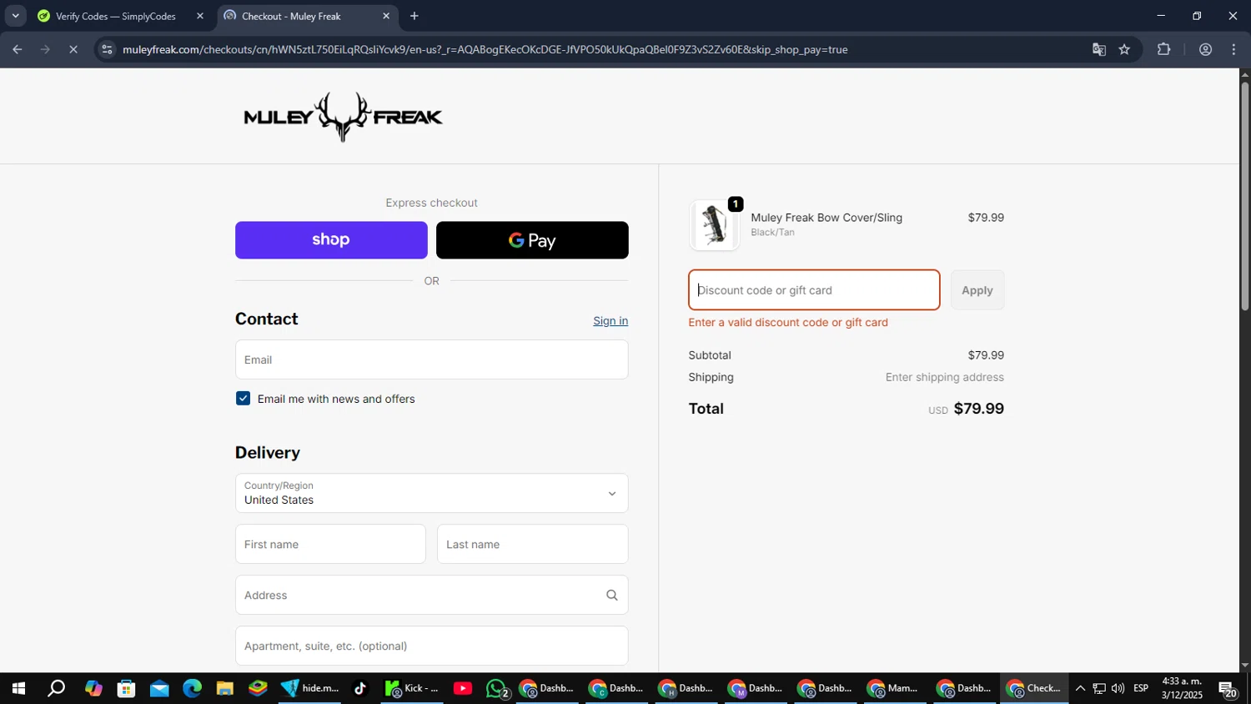Pay with the Google Pay button
Viewport: 1251px width, 704px height.
(532, 240)
